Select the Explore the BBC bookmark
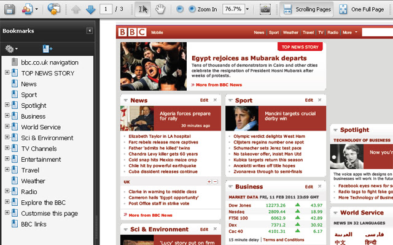This screenshot has height=245, width=393. click(44, 203)
